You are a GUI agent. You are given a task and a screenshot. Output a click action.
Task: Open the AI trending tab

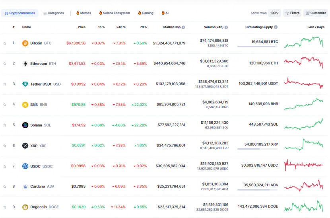click(165, 13)
